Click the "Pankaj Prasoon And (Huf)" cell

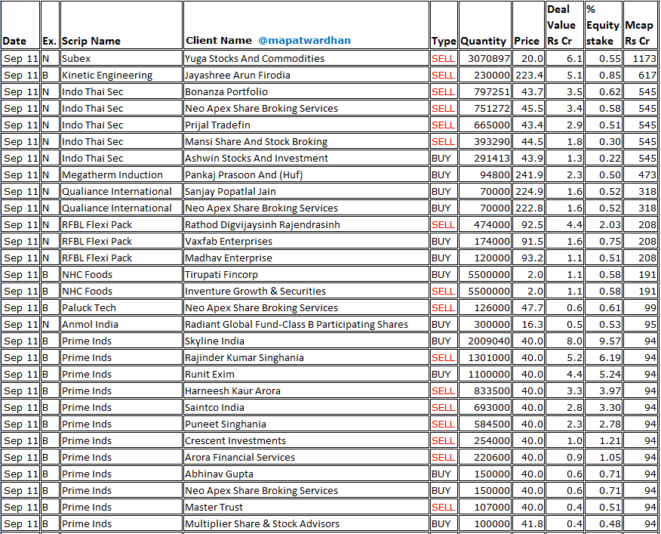click(x=306, y=174)
